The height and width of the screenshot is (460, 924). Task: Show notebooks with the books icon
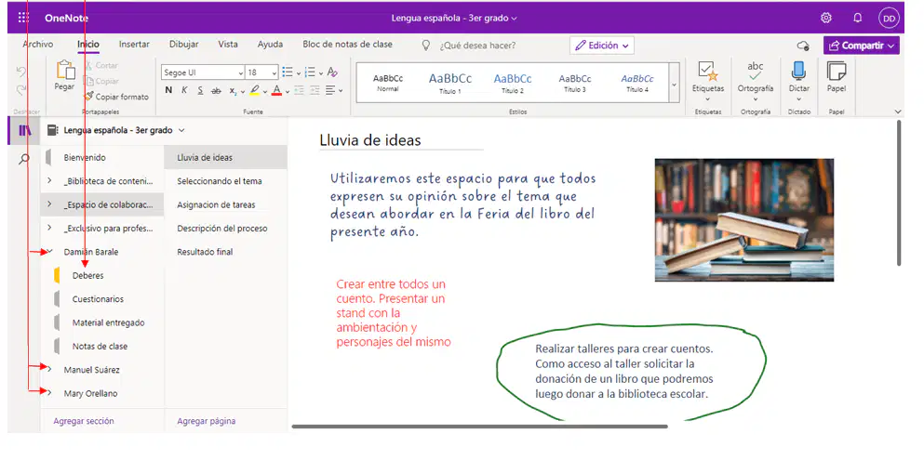pos(24,131)
